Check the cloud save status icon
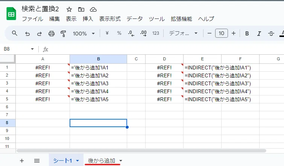This screenshot has height=166, width=284. click(93, 9)
